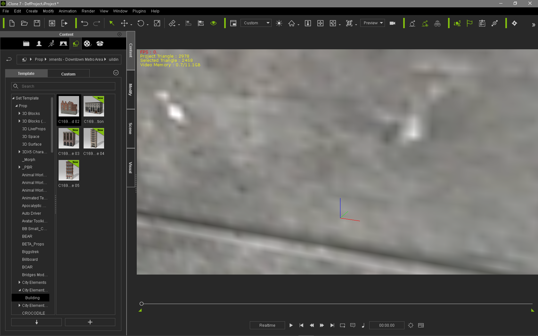538x336 pixels.
Task: Select the Billboard tree item
Action: [30, 260]
